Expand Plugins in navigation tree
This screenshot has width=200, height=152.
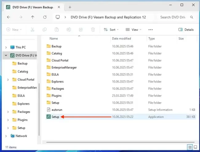coord(8,120)
